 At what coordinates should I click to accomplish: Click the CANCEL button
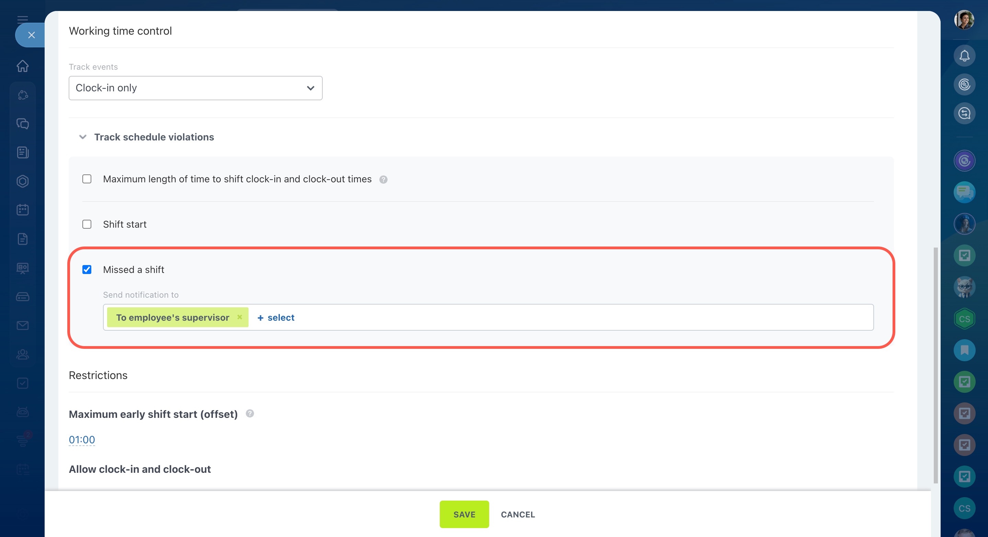point(517,514)
